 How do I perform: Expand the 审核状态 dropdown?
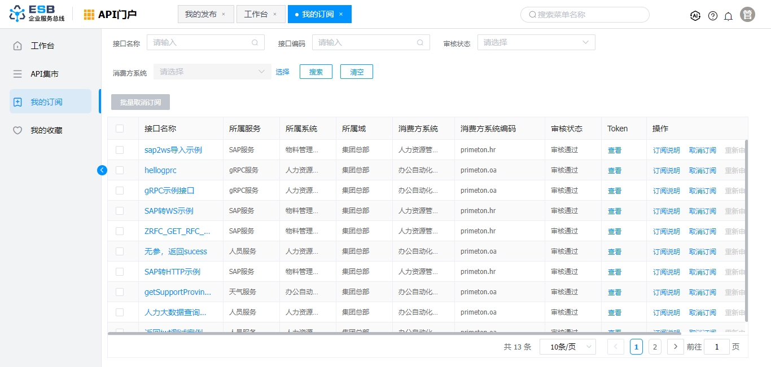pyautogui.click(x=536, y=42)
